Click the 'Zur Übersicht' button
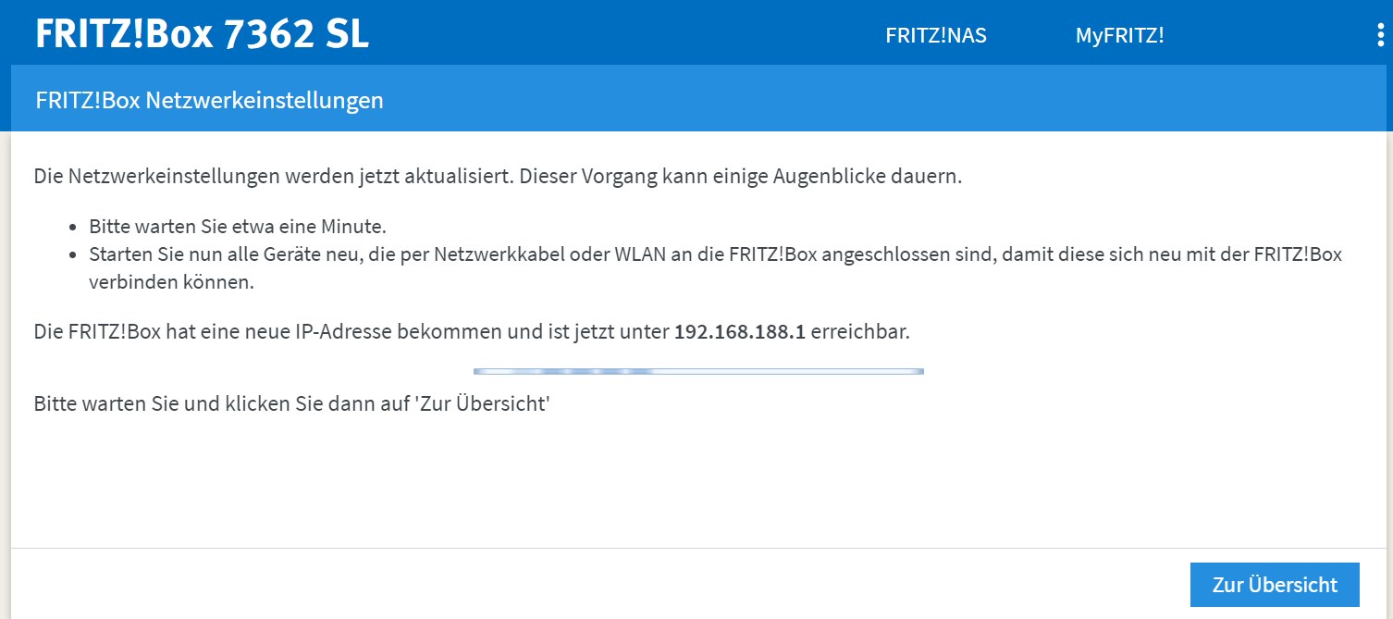This screenshot has height=619, width=1393. click(x=1274, y=585)
